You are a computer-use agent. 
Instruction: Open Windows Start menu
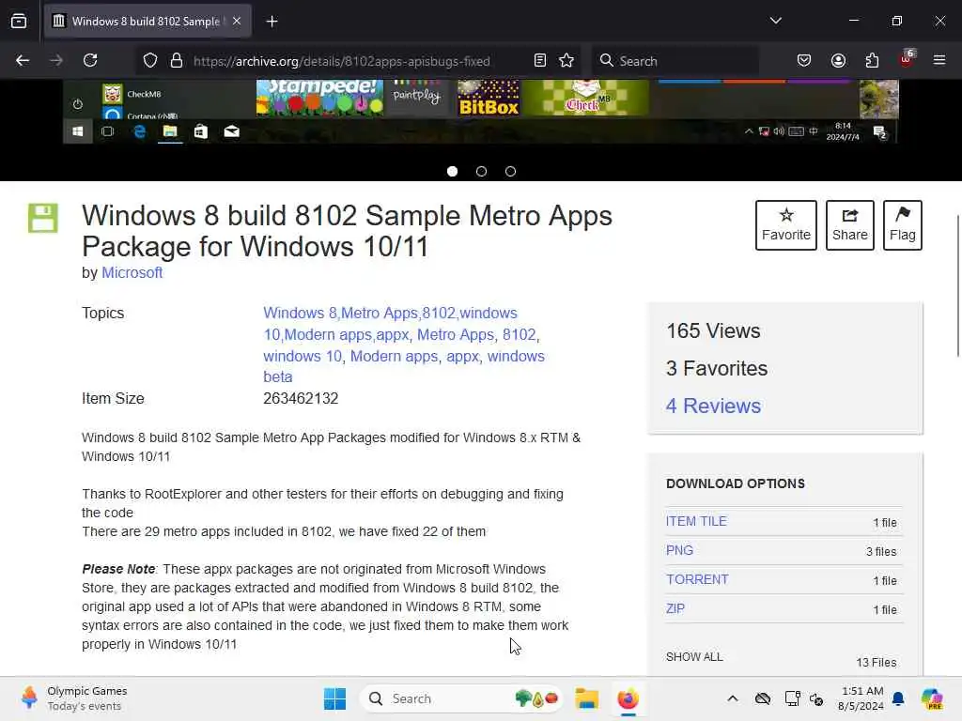click(335, 698)
